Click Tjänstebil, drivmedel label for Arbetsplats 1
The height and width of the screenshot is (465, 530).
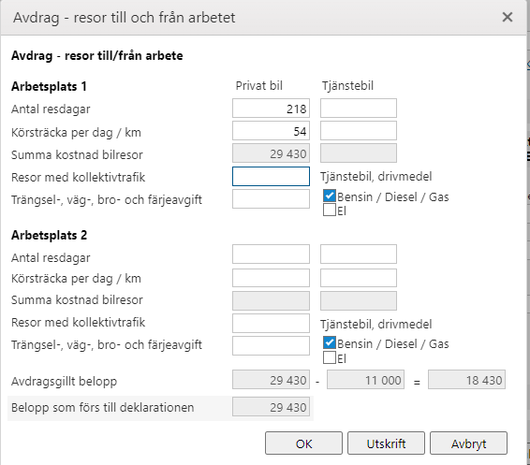(x=376, y=176)
